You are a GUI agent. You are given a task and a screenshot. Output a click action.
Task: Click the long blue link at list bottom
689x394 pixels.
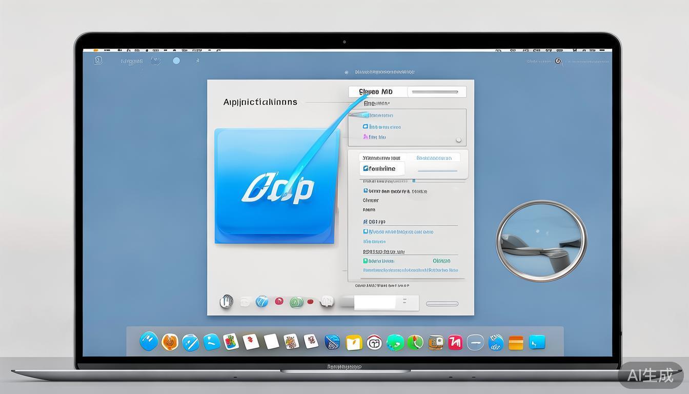coord(410,270)
